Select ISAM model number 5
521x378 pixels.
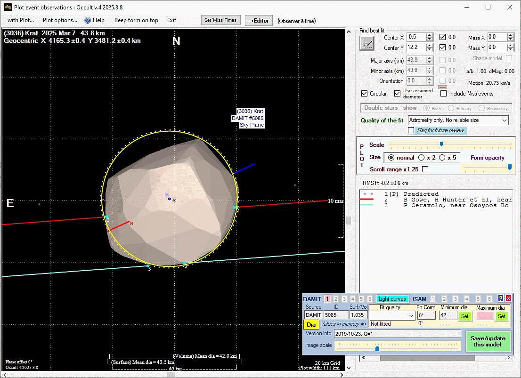tap(478, 299)
